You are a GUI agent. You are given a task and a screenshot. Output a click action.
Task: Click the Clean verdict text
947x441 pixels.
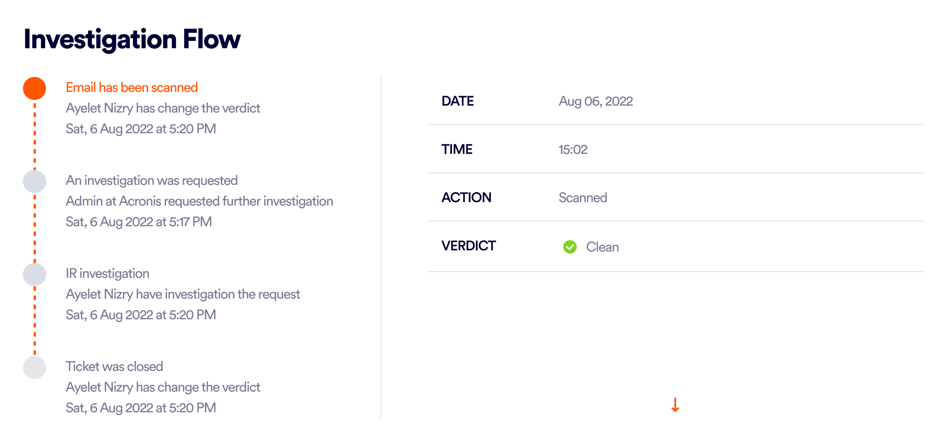click(x=603, y=247)
